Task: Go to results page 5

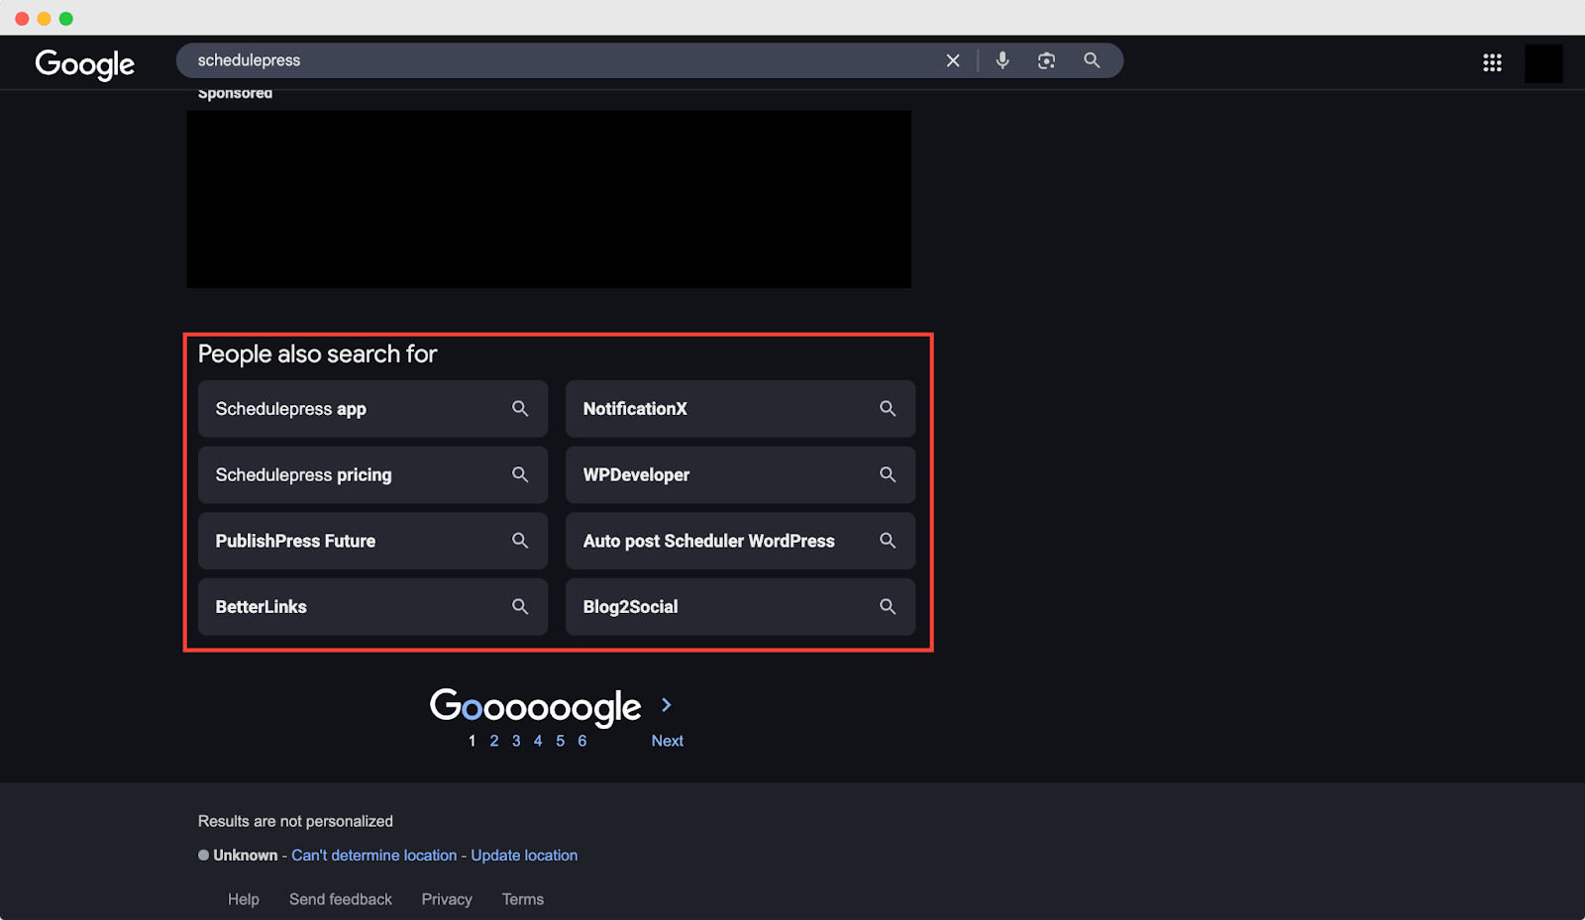Action: click(560, 741)
